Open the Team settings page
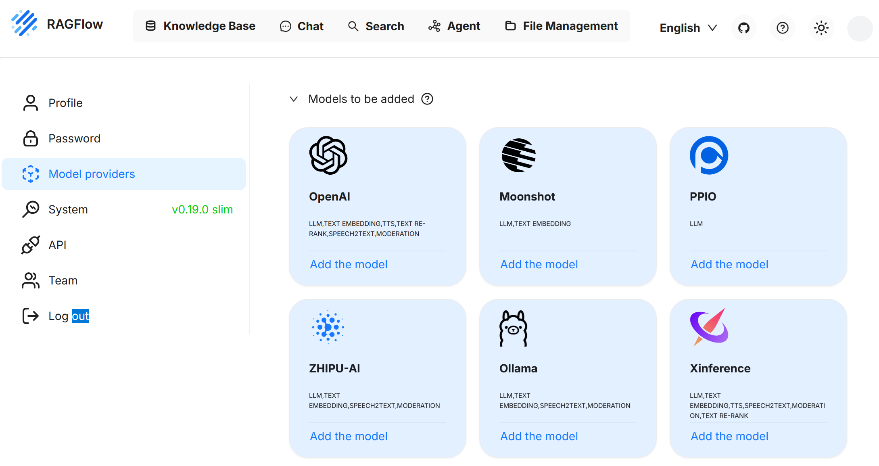Screen dimensions: 879x466 pyautogui.click(x=63, y=280)
